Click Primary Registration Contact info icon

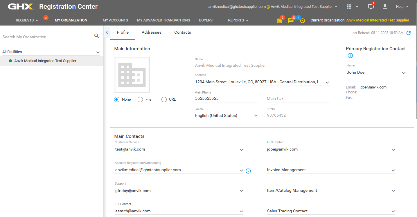[x=350, y=55]
